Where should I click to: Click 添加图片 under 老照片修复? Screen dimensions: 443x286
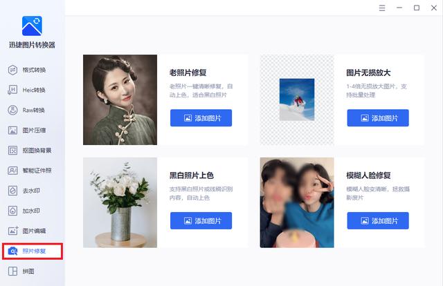201,118
